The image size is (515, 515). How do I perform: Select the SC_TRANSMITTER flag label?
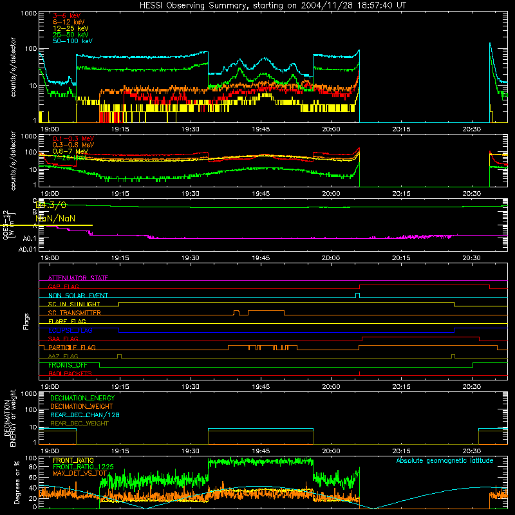tap(74, 313)
